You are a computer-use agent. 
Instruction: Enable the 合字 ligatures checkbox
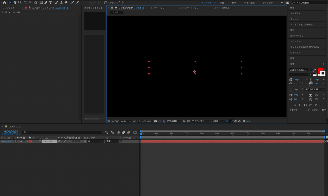(291, 110)
